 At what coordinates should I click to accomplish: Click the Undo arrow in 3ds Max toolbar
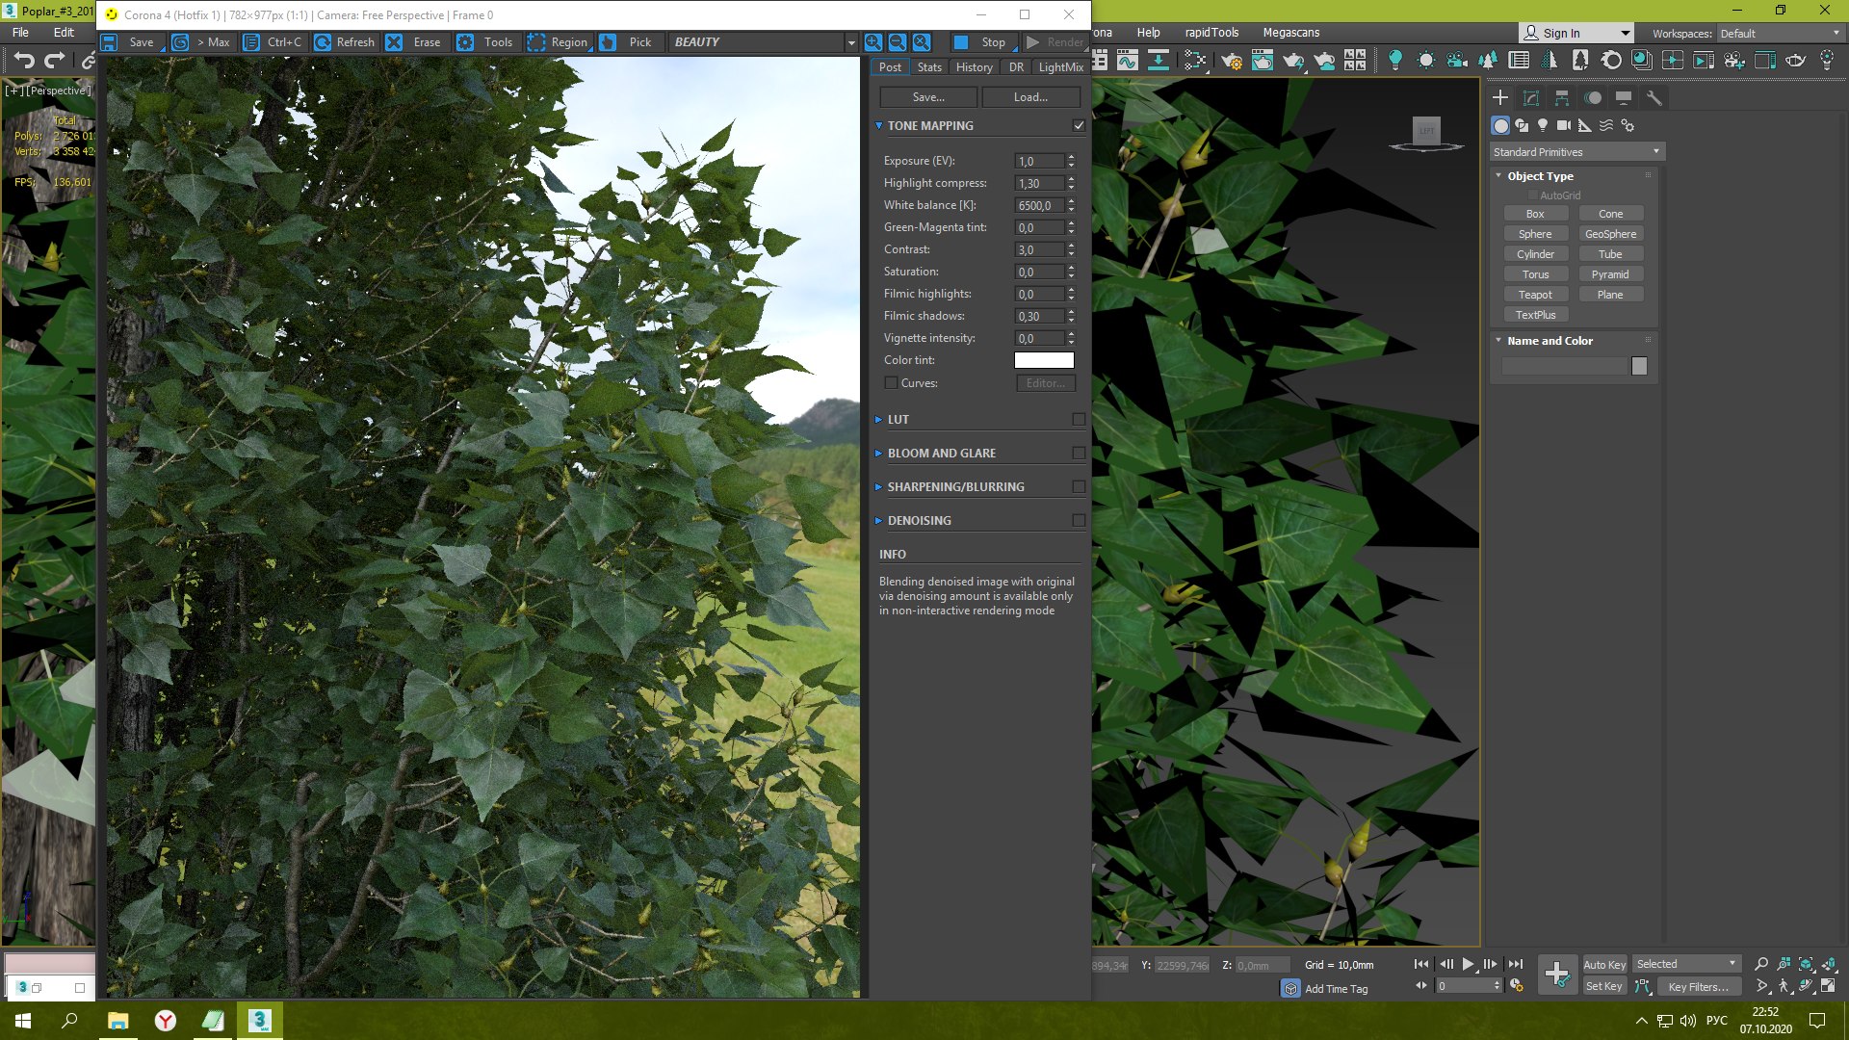point(24,61)
